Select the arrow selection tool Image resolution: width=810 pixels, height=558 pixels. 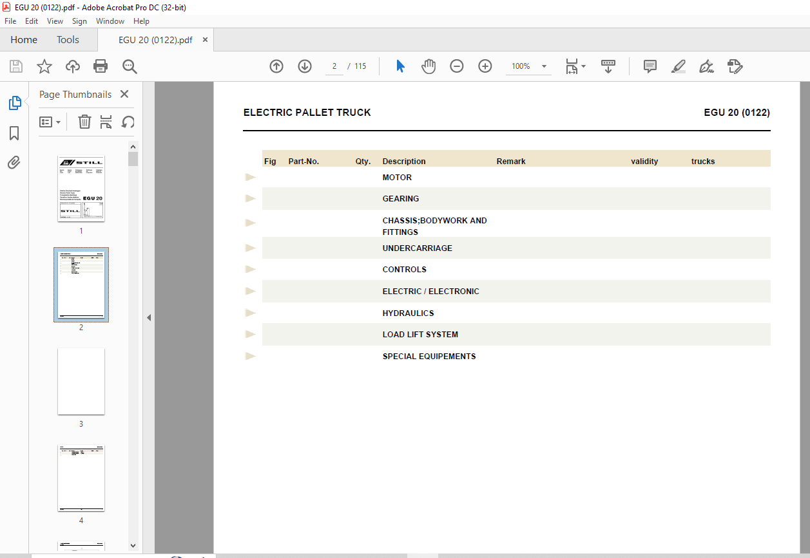[x=400, y=66]
